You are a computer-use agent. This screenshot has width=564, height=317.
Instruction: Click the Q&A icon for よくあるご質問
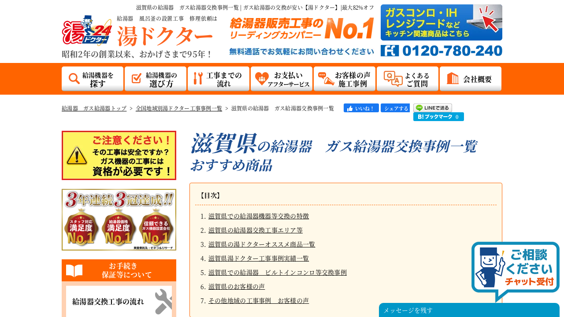click(393, 79)
